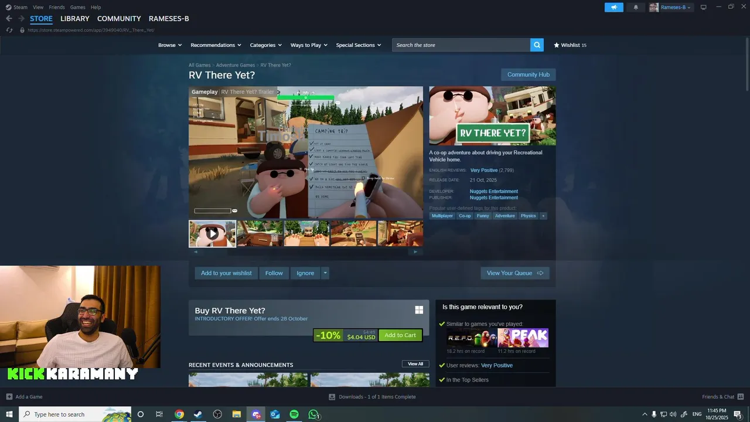Play the gameplay video thumbnail
This screenshot has height=422, width=750.
click(x=212, y=233)
